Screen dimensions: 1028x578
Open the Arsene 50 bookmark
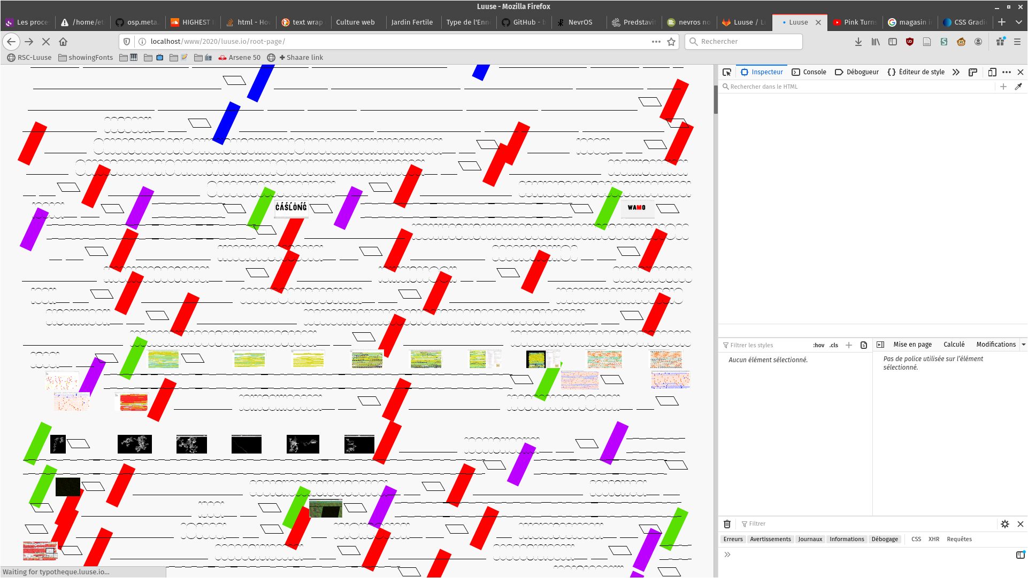(240, 58)
